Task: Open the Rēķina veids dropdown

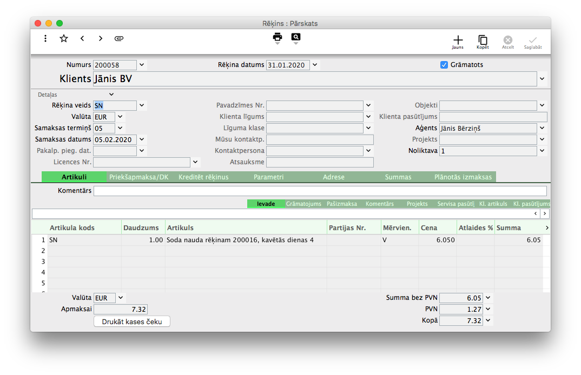Action: point(142,105)
